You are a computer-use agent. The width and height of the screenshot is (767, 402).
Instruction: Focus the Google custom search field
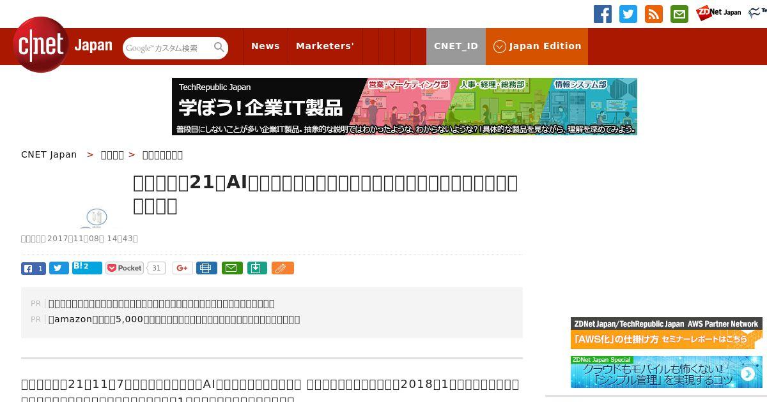click(167, 48)
